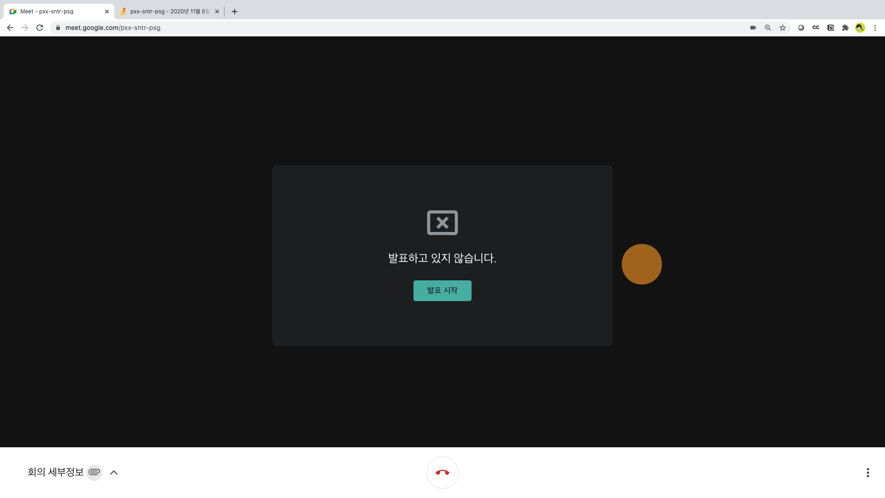Switch to the second pxx-sntr-psg 2020년 tab
This screenshot has height=498, width=885.
[x=169, y=12]
